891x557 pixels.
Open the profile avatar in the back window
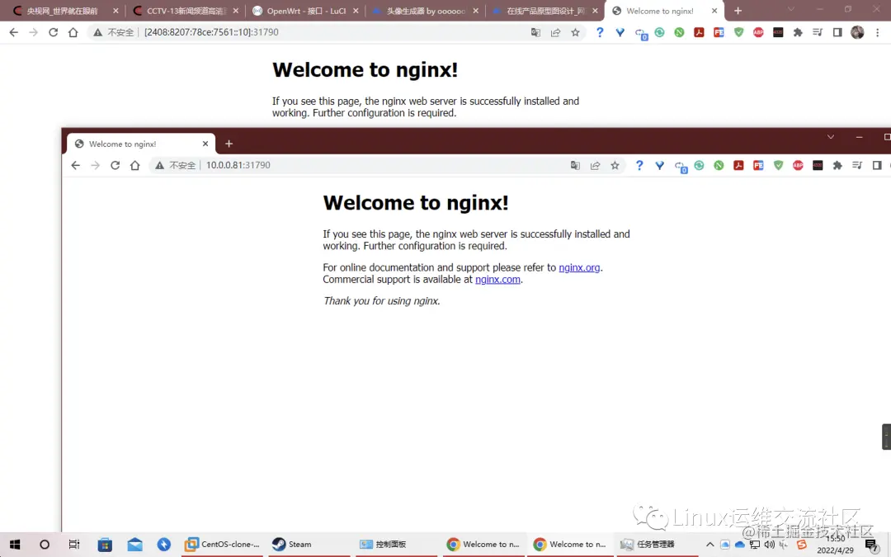pos(857,32)
